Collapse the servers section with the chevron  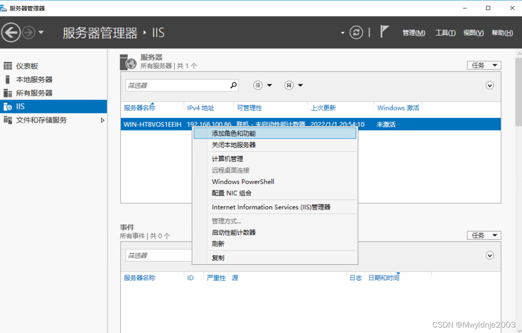coord(489,85)
